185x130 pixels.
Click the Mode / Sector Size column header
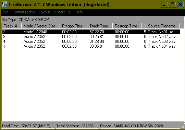coord(40,26)
